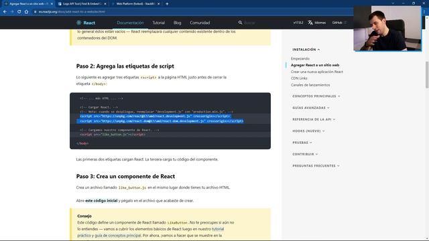The height and width of the screenshot is (241, 429).
Task: Click the browser forward arrow
Action: [x=12, y=12]
